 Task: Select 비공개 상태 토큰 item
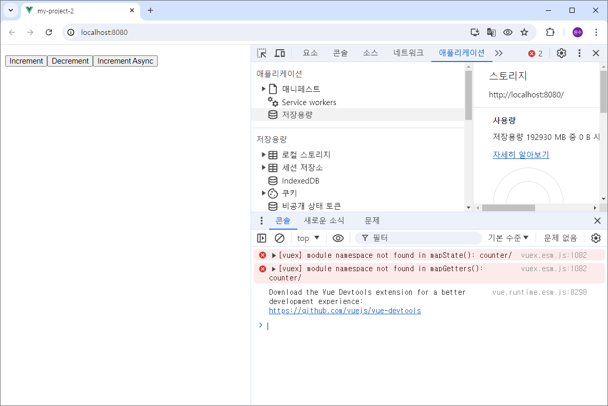tap(311, 206)
